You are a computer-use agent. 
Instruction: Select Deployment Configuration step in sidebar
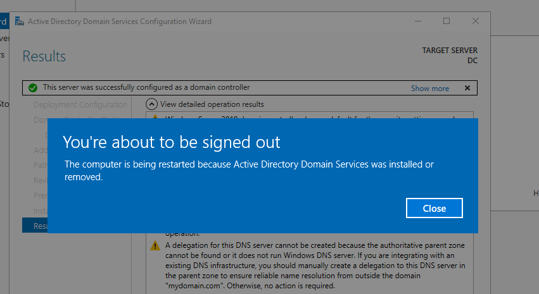point(80,104)
